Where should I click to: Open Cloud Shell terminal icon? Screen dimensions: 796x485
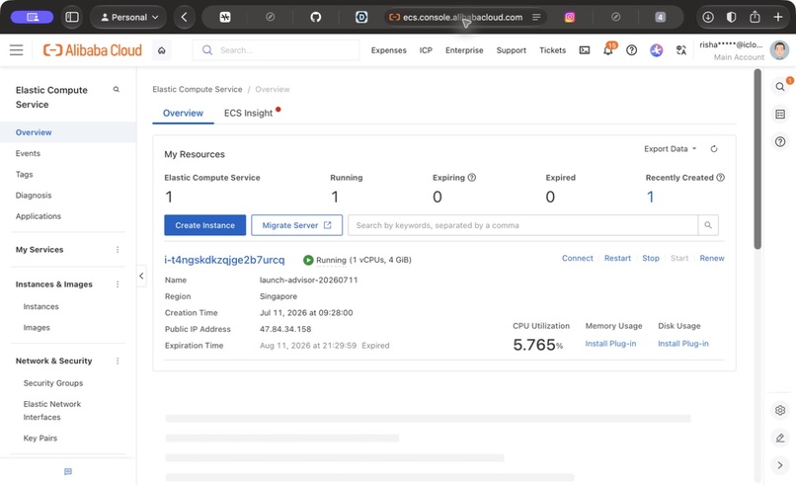[x=585, y=50]
